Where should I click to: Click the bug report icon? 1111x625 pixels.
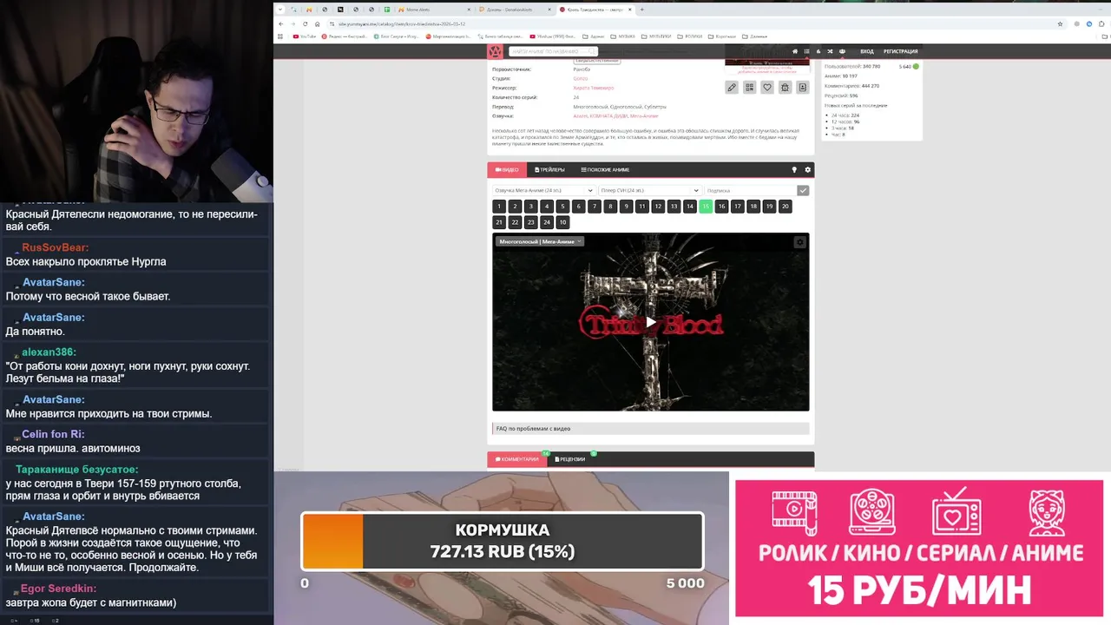(785, 88)
